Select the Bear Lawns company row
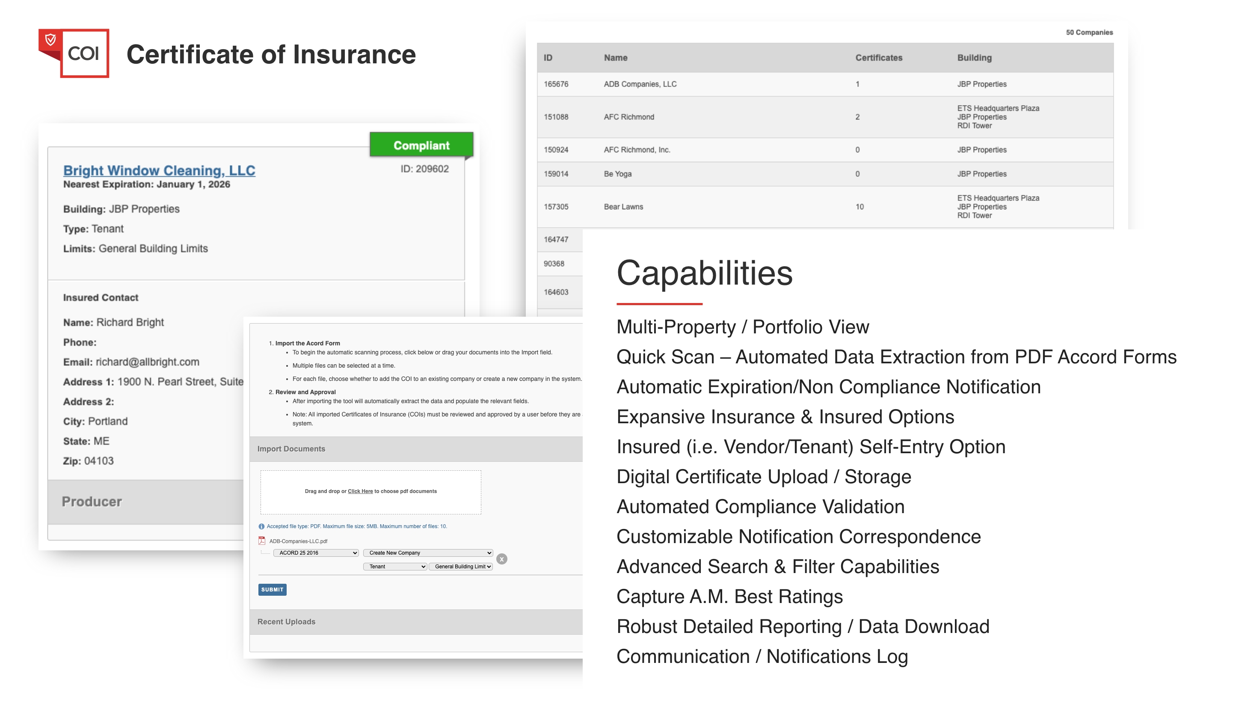Image resolution: width=1233 pixels, height=704 pixels. [824, 206]
